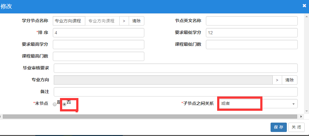Click the 保存 button
Screen dimensions: 309x136
[278, 127]
